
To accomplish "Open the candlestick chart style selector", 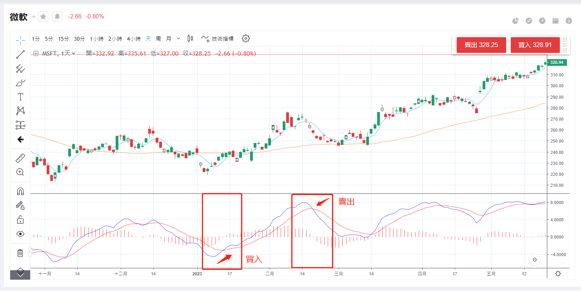I will tap(191, 38).
